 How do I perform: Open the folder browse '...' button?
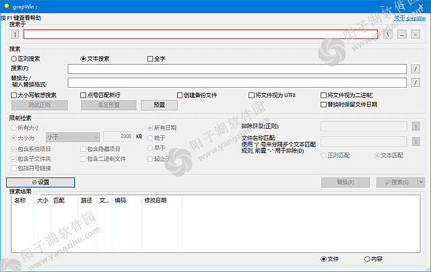pos(402,34)
